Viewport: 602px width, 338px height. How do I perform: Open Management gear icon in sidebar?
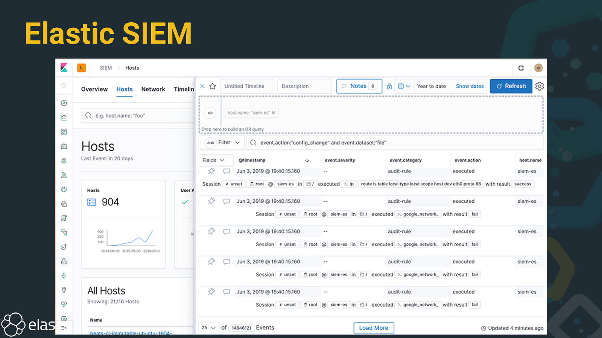point(64,318)
